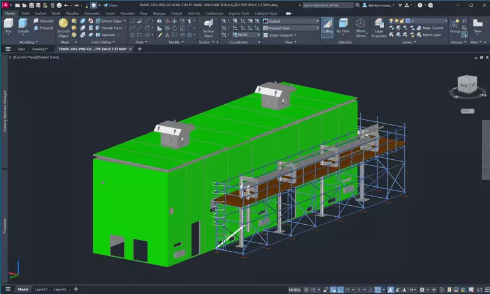Choose the Presspull tool
Screen dimensions: 490x294
pyautogui.click(x=43, y=28)
